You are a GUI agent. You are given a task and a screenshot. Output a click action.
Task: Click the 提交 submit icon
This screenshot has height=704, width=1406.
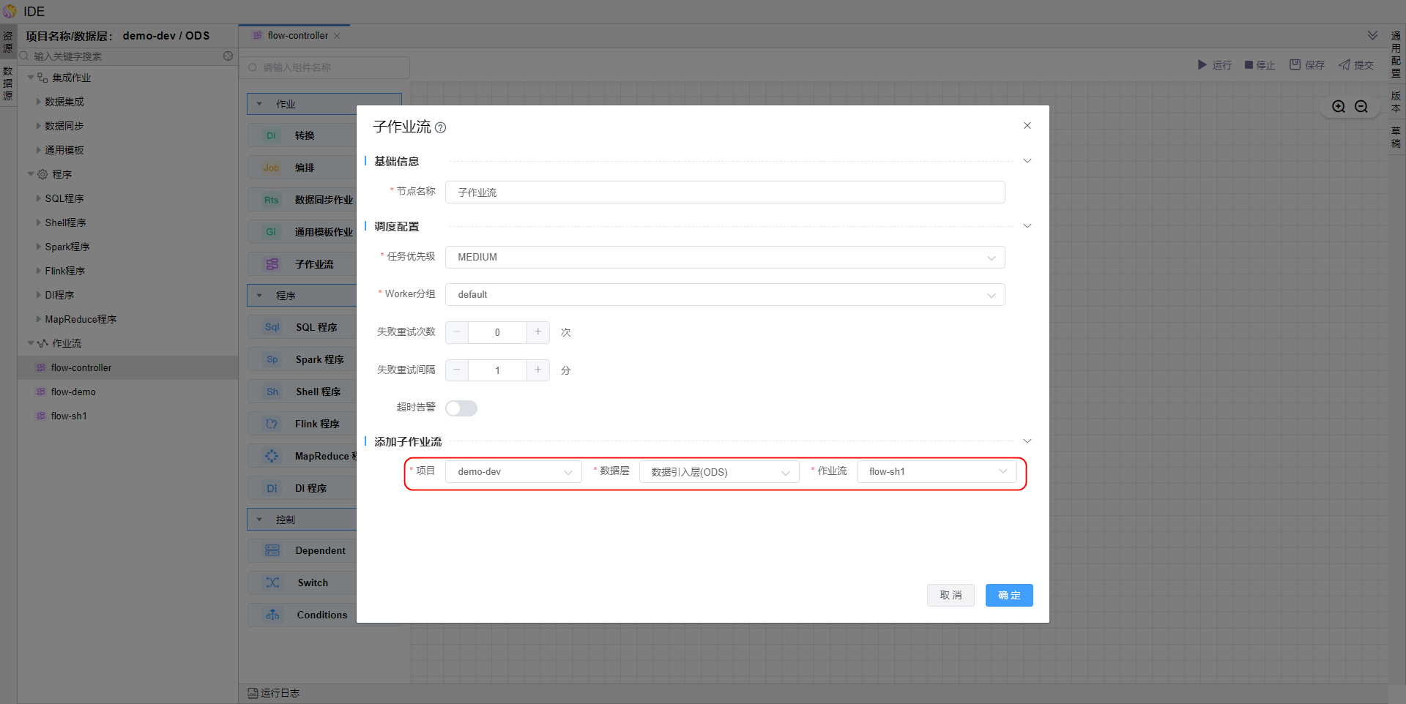(x=1344, y=65)
